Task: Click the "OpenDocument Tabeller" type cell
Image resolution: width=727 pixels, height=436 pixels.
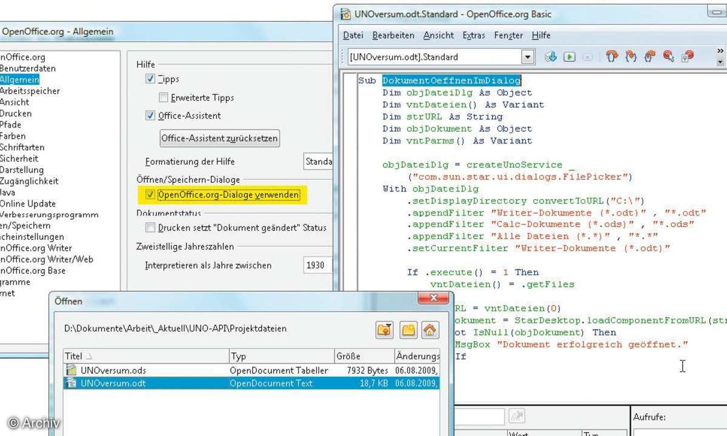Action: coord(279,370)
